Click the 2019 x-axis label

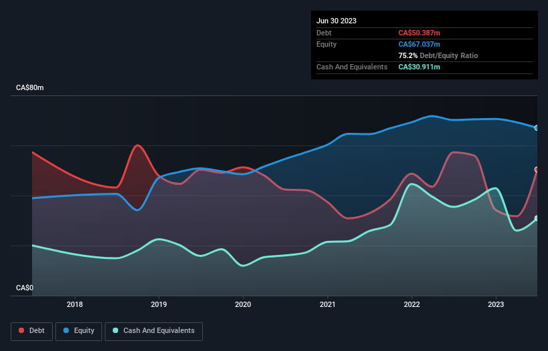coord(159,304)
